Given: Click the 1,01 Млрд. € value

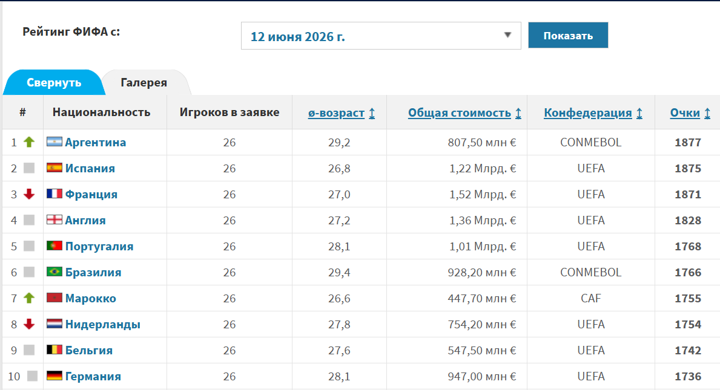Looking at the screenshot, I should pos(483,247).
